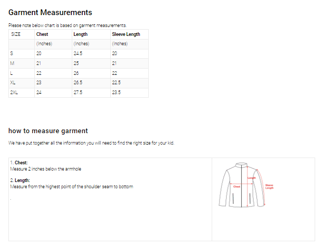Click the red Chest label on jacket diagram
324x247 pixels.
click(x=237, y=186)
